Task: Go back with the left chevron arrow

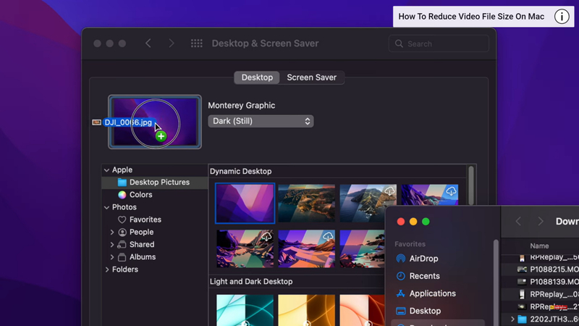Action: point(148,43)
